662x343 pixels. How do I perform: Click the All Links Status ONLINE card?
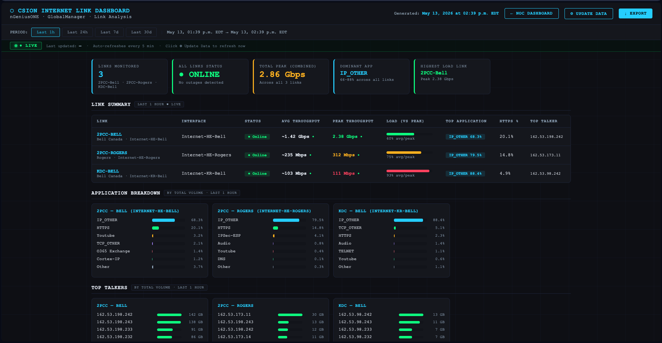(x=210, y=77)
